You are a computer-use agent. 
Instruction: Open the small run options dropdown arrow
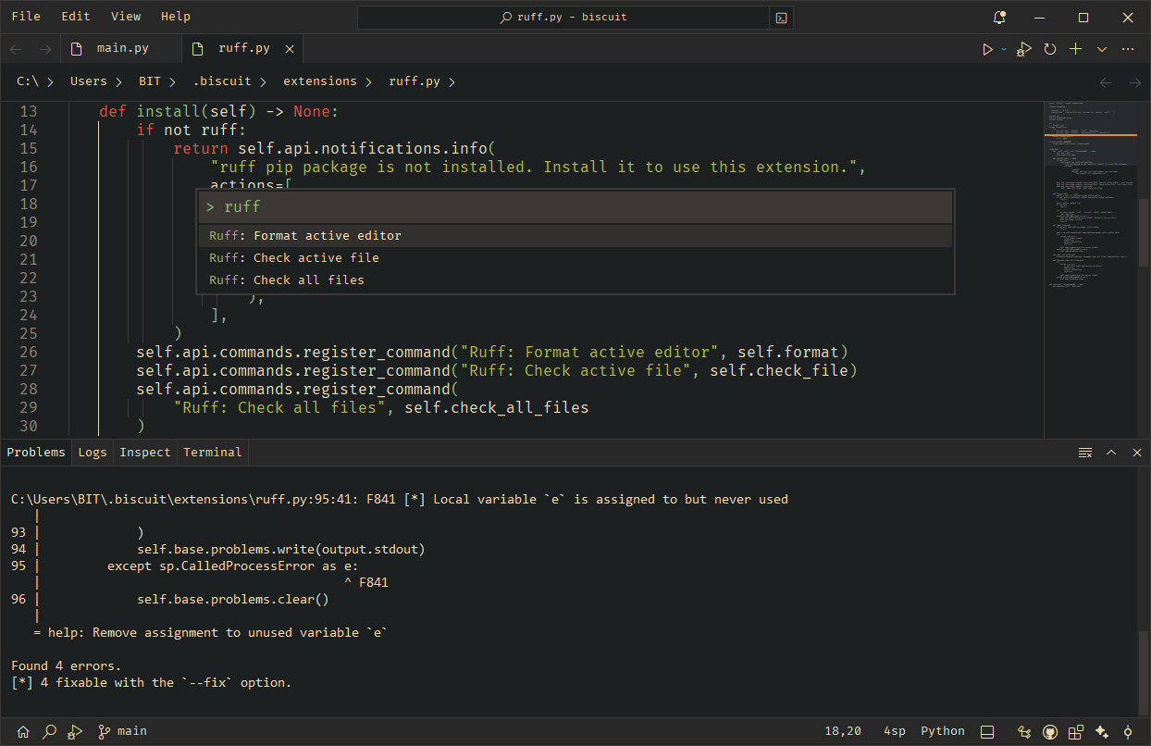tap(1003, 49)
